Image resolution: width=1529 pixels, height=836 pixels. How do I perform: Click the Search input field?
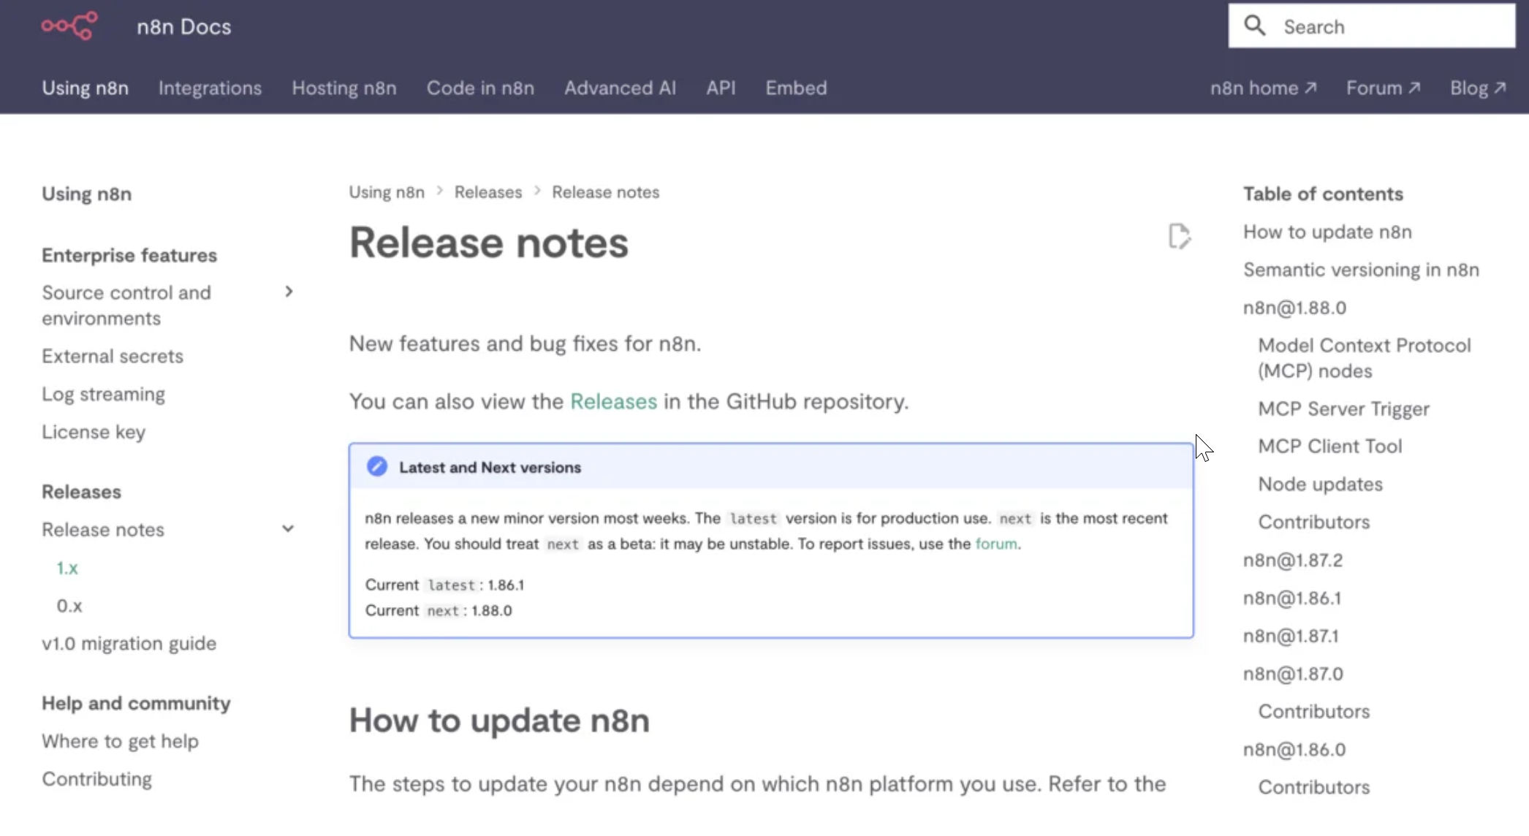click(x=1372, y=26)
